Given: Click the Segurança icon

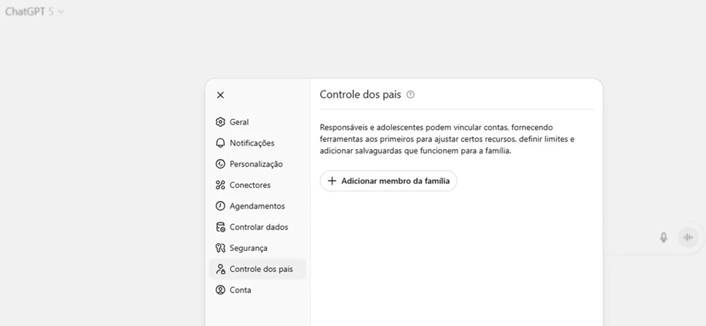Looking at the screenshot, I should [221, 248].
